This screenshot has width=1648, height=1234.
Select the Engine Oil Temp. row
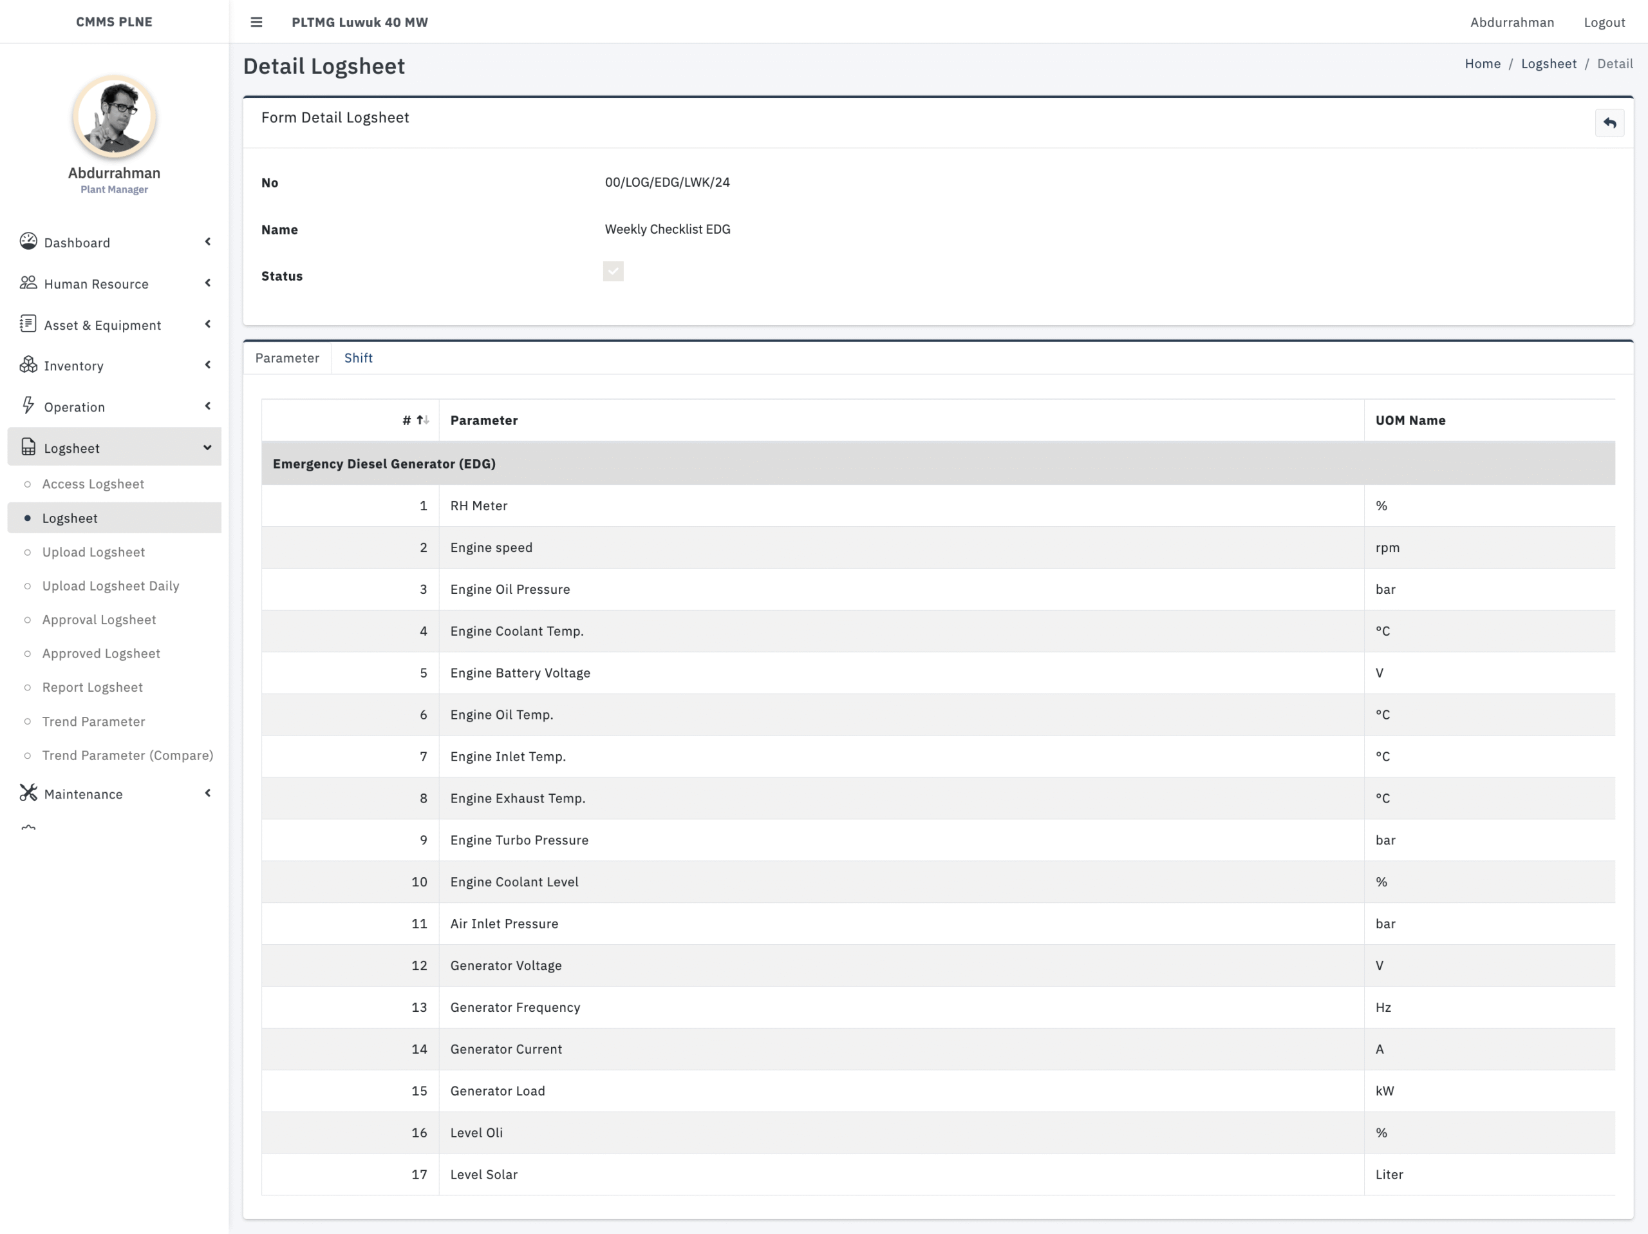938,715
